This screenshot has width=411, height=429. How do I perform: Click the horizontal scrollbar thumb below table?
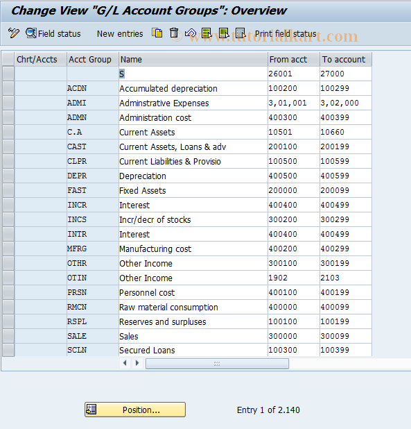tap(217, 364)
